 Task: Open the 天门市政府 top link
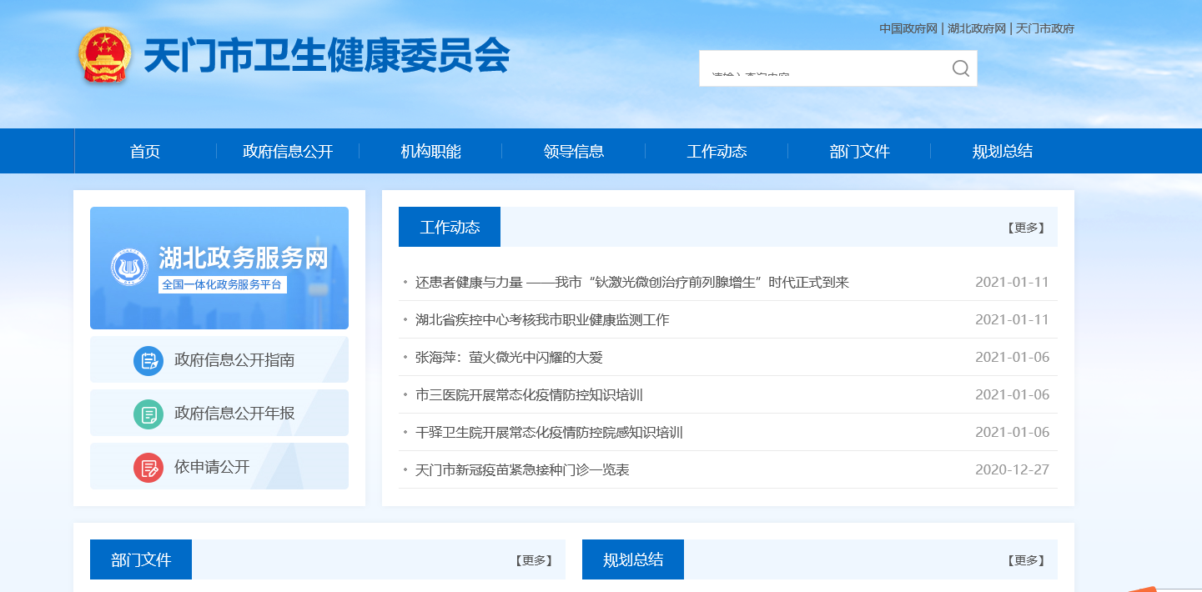click(1045, 28)
